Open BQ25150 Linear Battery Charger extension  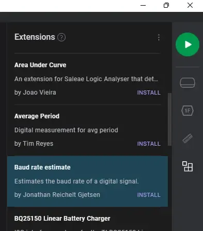coord(63,219)
